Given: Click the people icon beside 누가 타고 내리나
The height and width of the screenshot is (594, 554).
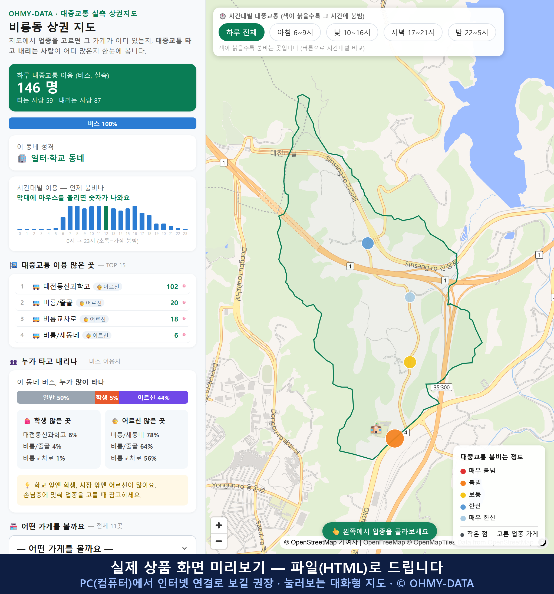Looking at the screenshot, I should tap(14, 362).
